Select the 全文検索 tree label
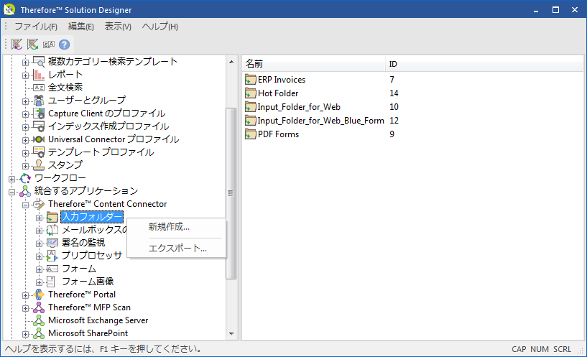Screen dimensions: 587x357 pyautogui.click(x=65, y=88)
